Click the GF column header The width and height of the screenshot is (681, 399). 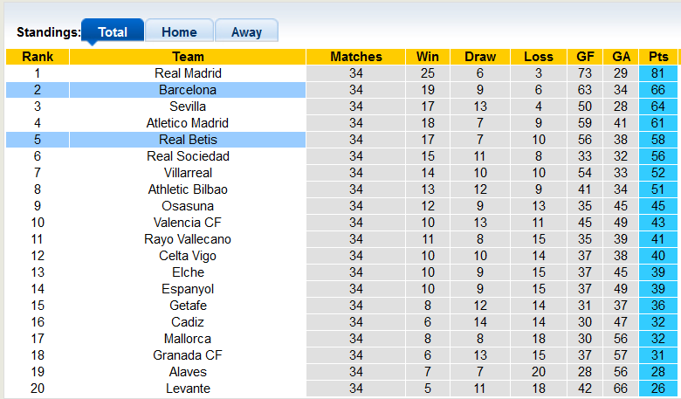(585, 57)
